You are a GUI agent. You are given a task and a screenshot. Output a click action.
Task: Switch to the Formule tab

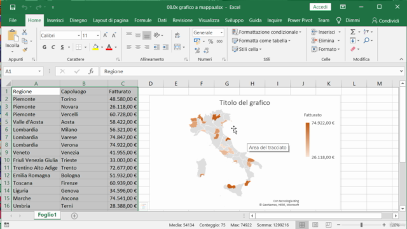[142, 20]
